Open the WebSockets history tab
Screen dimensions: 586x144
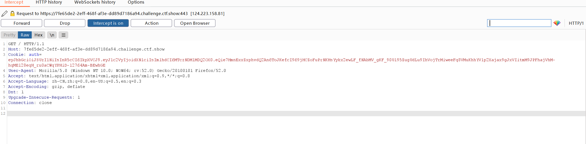[x=95, y=2]
